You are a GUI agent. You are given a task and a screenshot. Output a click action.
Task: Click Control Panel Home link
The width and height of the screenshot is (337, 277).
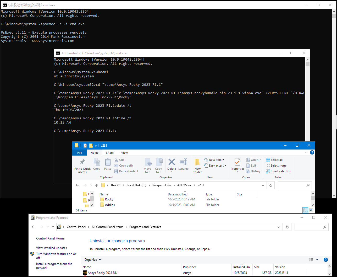click(50, 238)
